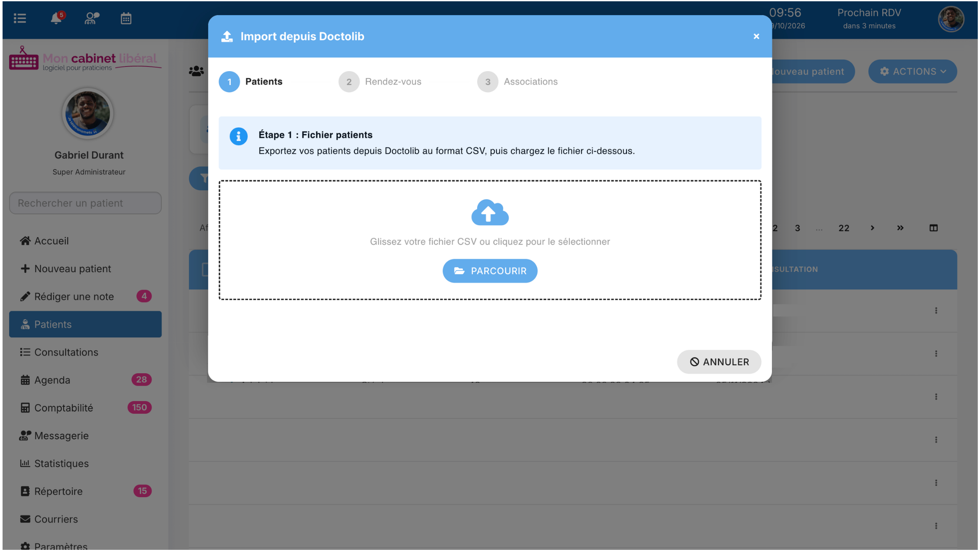Click the PARCOURIR button
Viewport: 978px width, 550px height.
pyautogui.click(x=490, y=271)
